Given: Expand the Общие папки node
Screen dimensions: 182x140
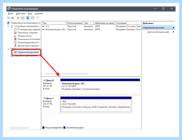Looking at the screenshot, I should pos(12,36).
